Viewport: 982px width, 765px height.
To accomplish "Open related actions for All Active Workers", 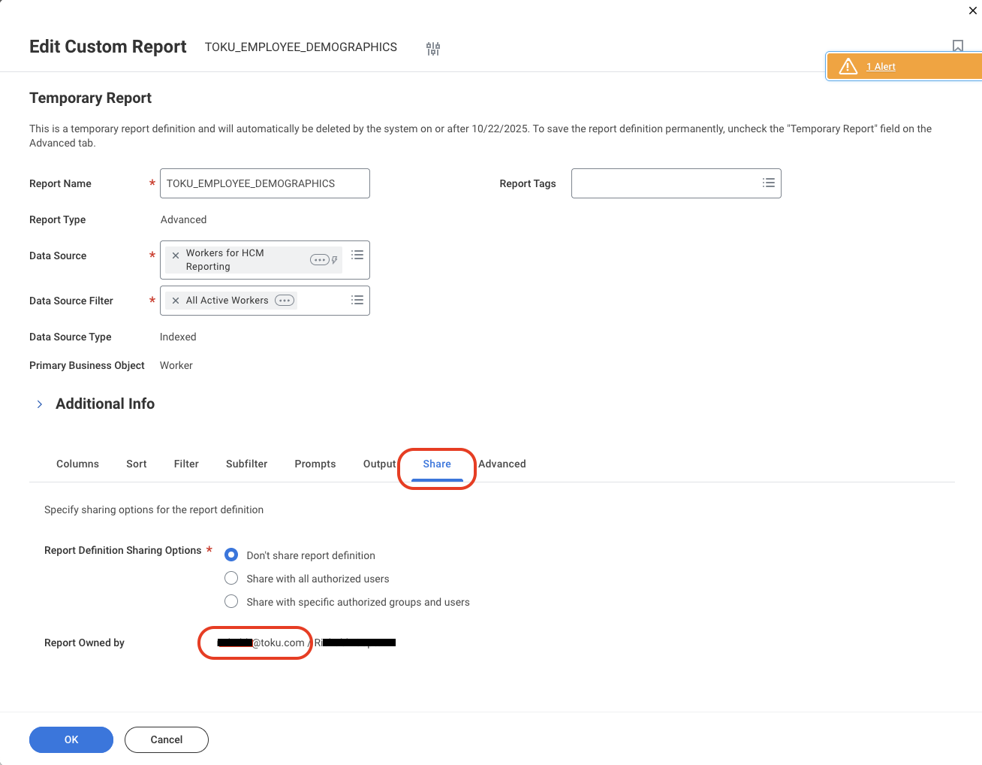I will pyautogui.click(x=285, y=301).
